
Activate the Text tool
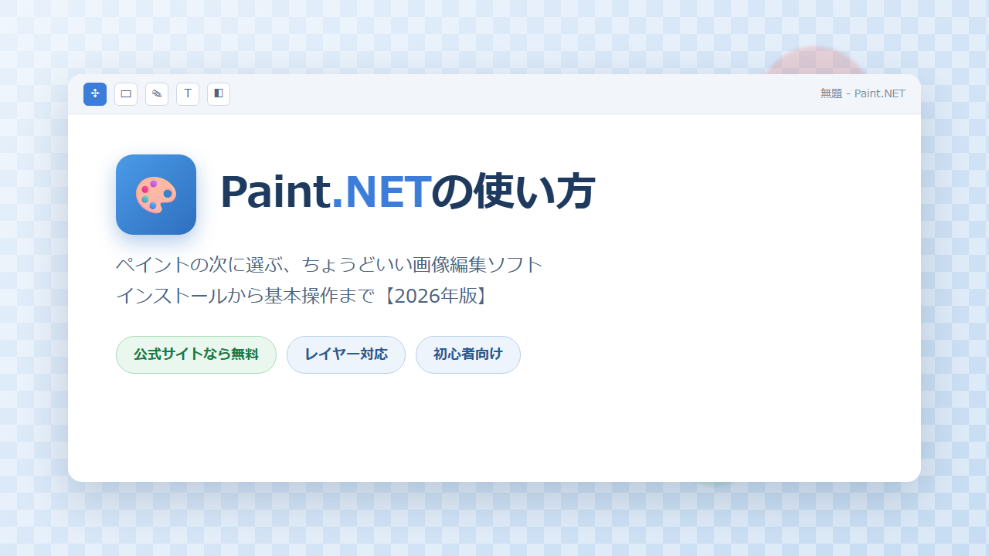pos(188,94)
